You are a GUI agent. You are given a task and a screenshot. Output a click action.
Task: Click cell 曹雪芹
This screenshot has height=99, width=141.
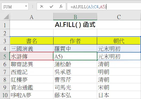75,79
